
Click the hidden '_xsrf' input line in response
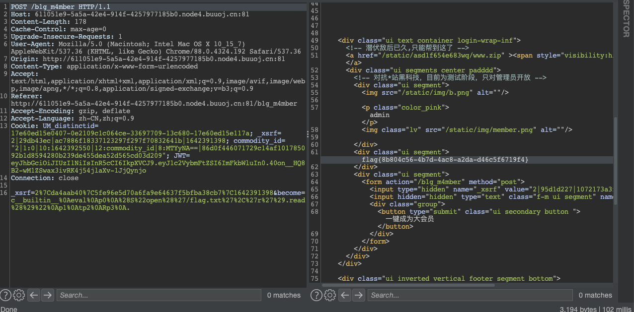tap(491, 189)
